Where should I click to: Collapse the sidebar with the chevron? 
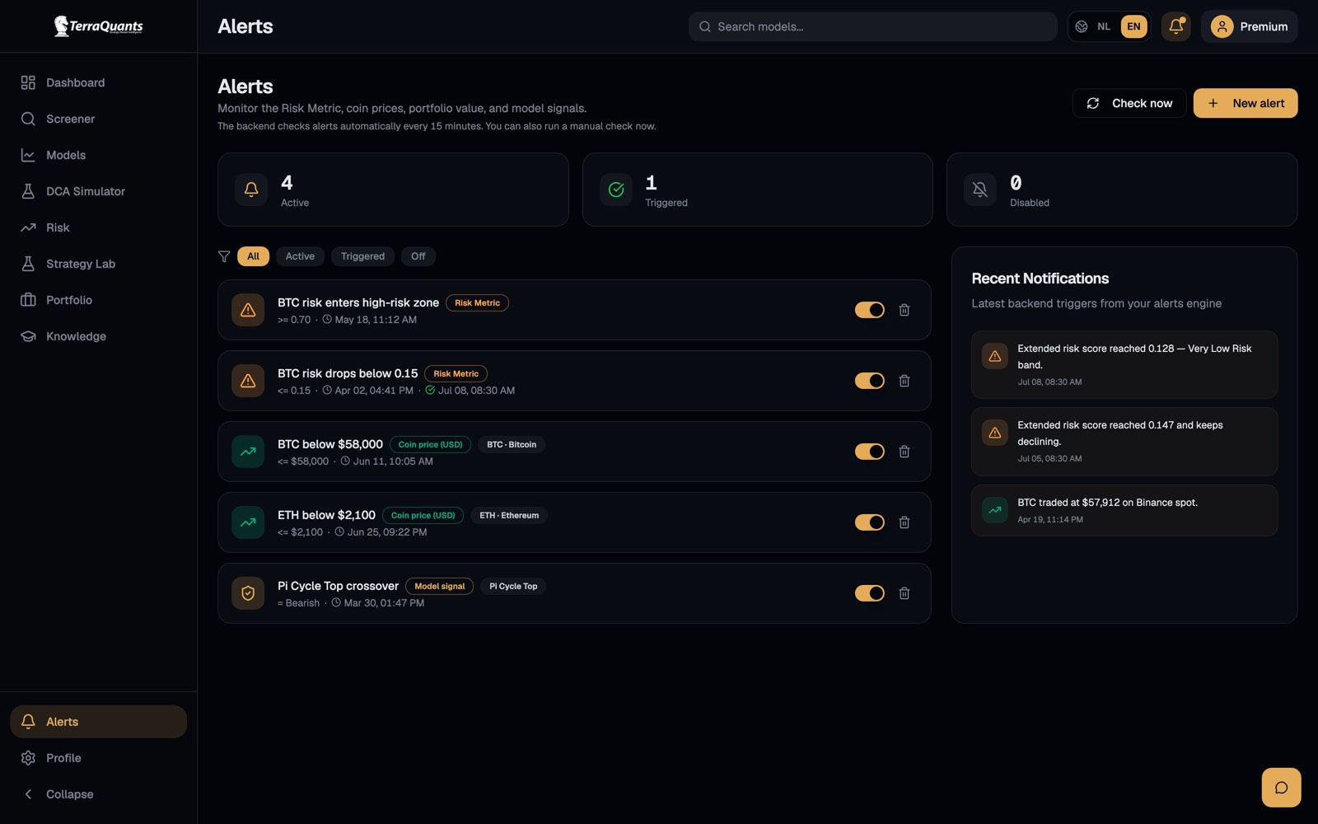28,794
